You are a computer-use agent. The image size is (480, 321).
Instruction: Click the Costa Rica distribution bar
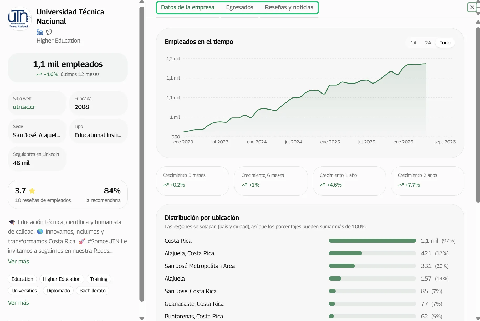pyautogui.click(x=372, y=241)
